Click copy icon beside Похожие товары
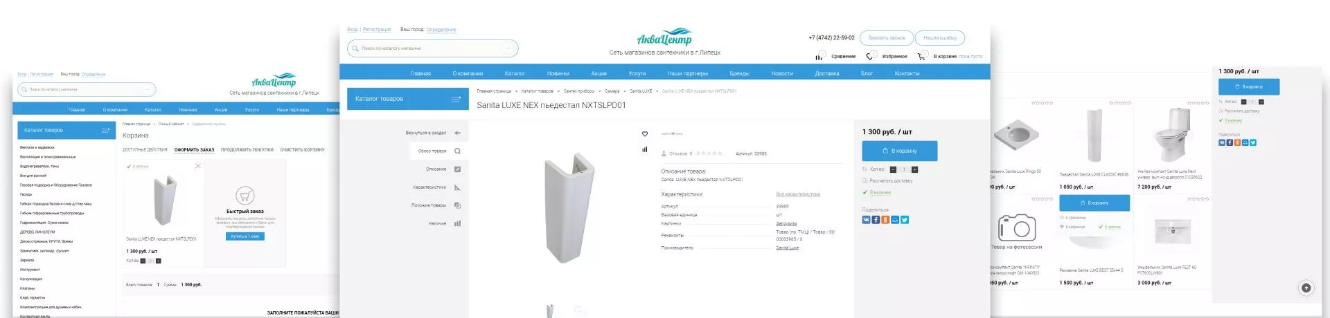 pos(457,205)
